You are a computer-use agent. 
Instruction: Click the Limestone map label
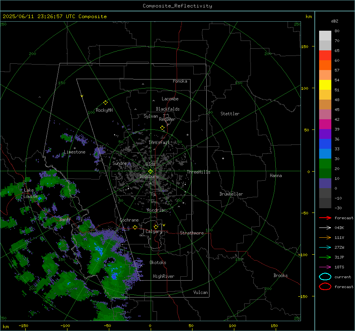[x=75, y=152]
